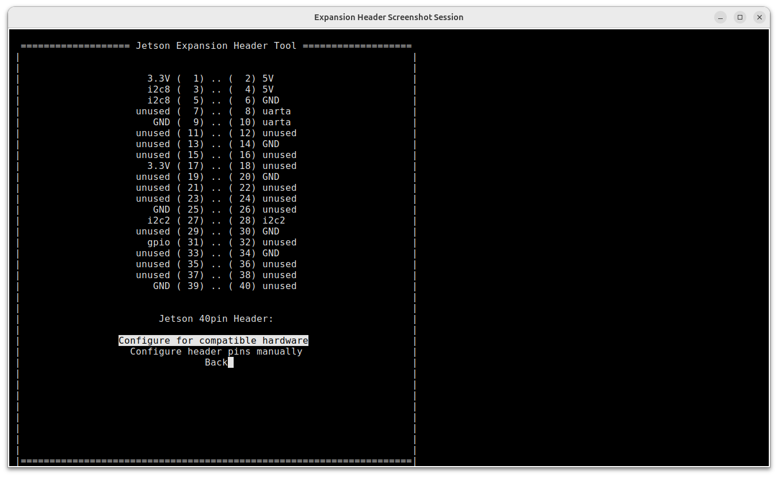This screenshot has height=477, width=778.
Task: Select Configure for compatible hardware
Action: click(213, 341)
